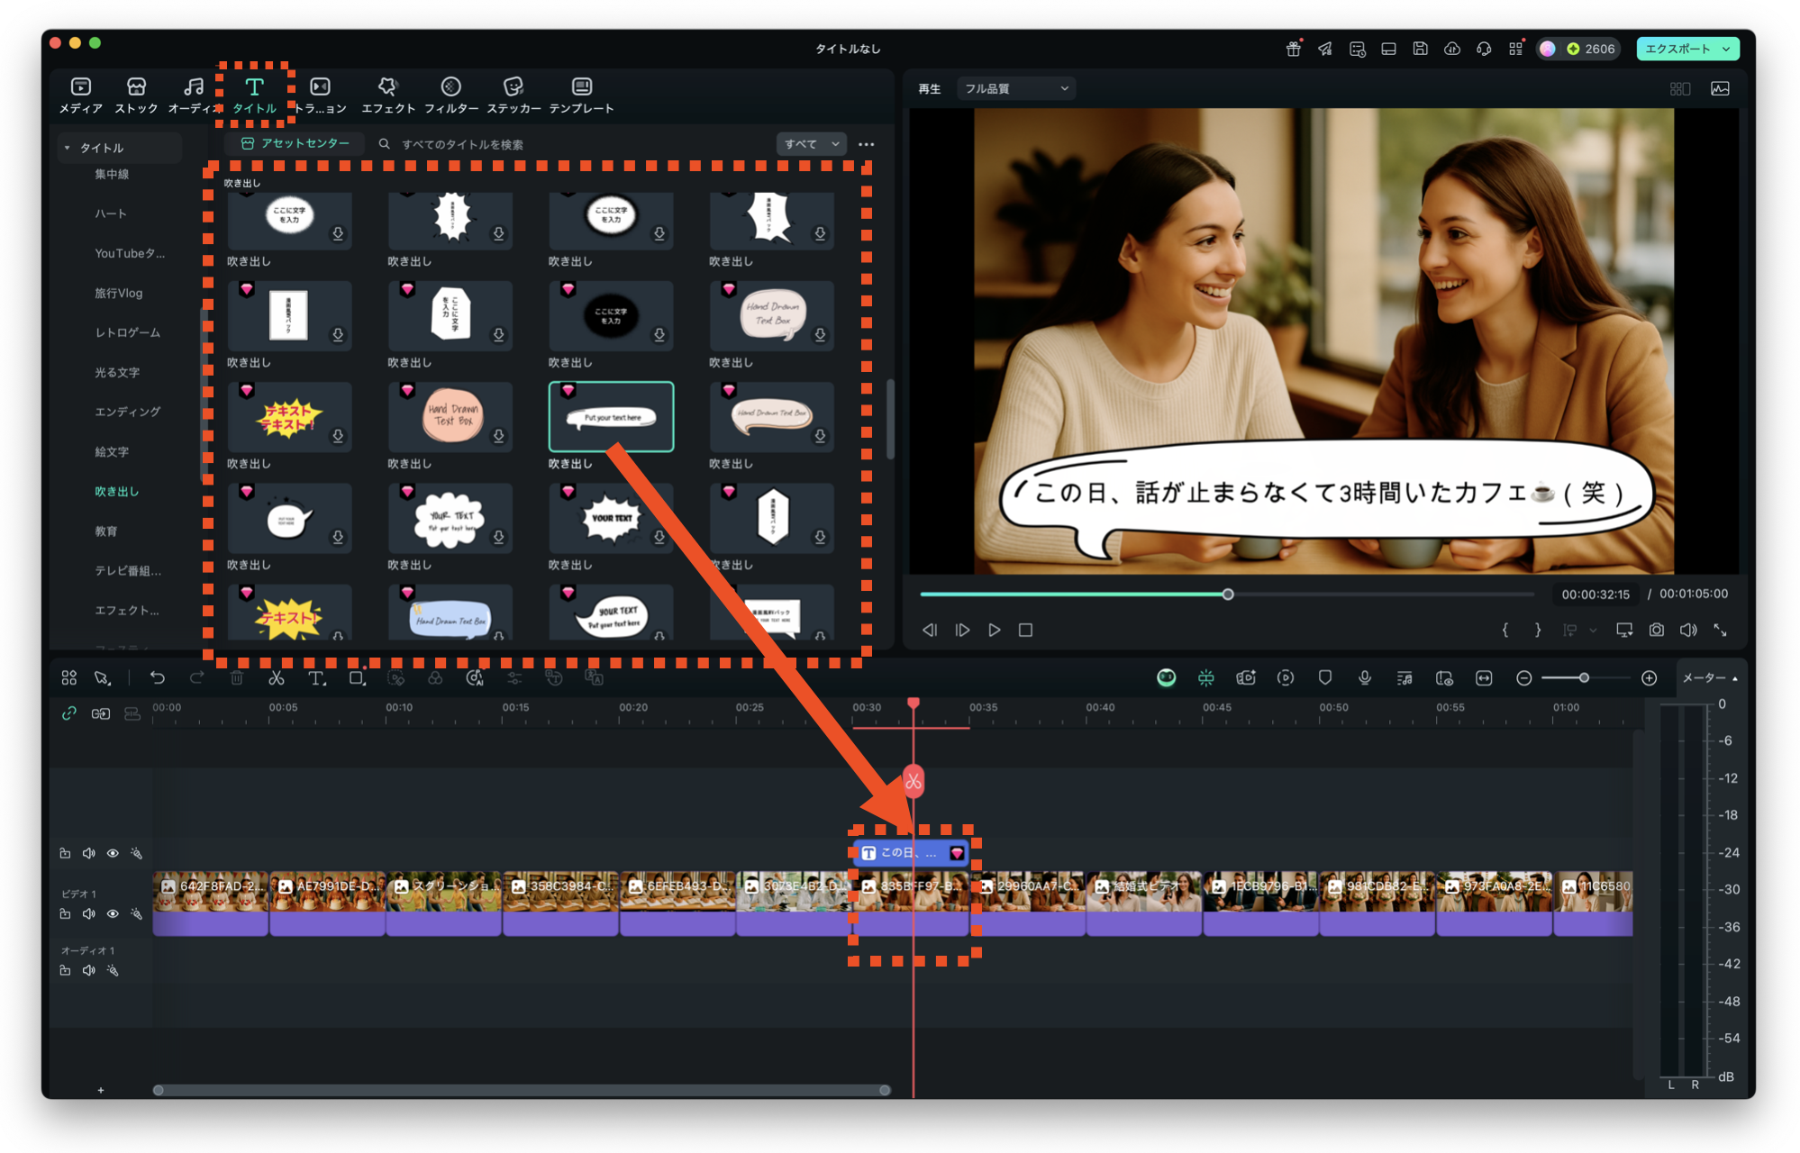Select the 旅行Vlog category
Screen dimensions: 1800x1153
pos(118,293)
